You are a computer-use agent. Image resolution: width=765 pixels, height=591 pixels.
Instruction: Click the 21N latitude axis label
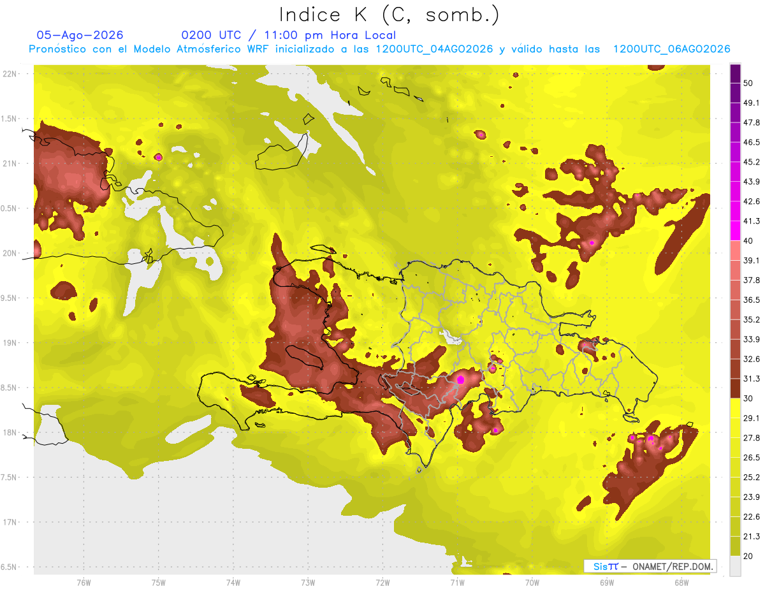coord(10,163)
